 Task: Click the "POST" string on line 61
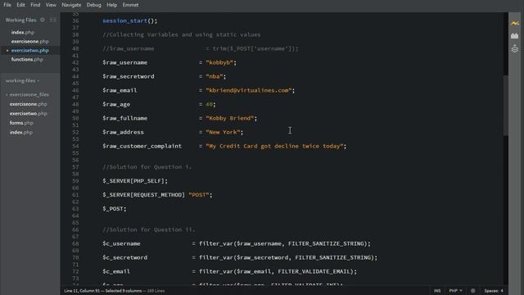click(x=198, y=195)
